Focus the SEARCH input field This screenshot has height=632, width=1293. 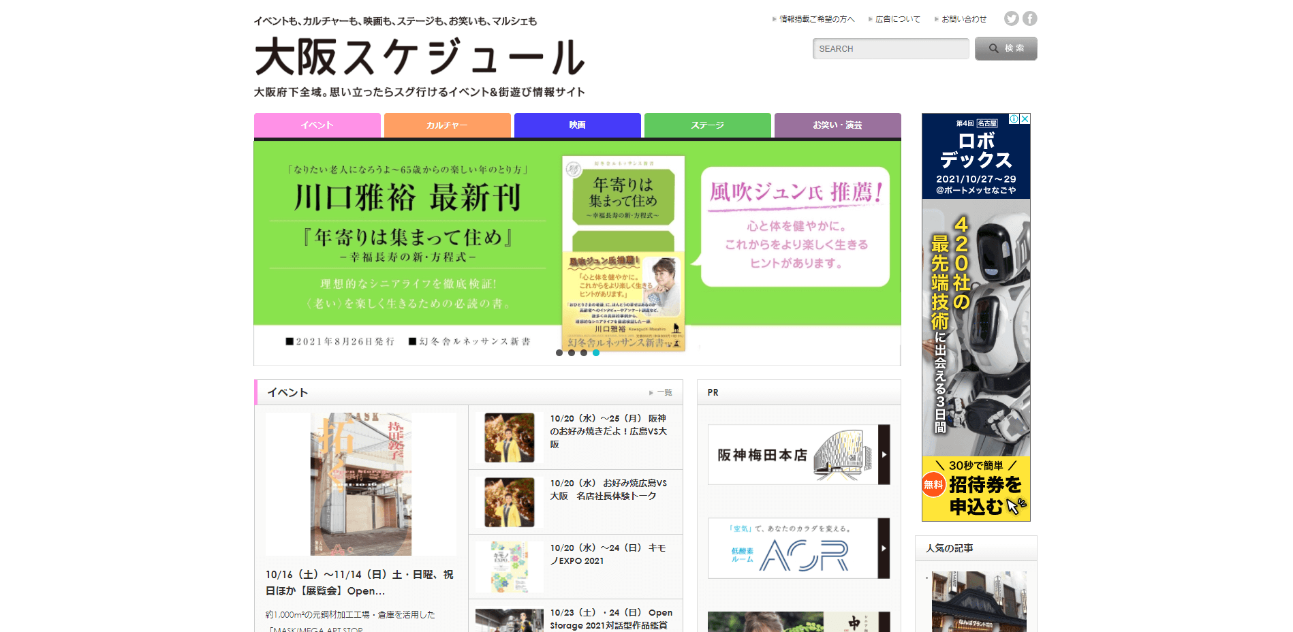click(890, 48)
